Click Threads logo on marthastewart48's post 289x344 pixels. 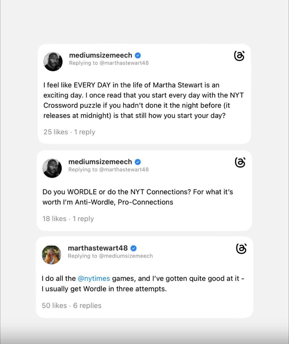coord(241,249)
